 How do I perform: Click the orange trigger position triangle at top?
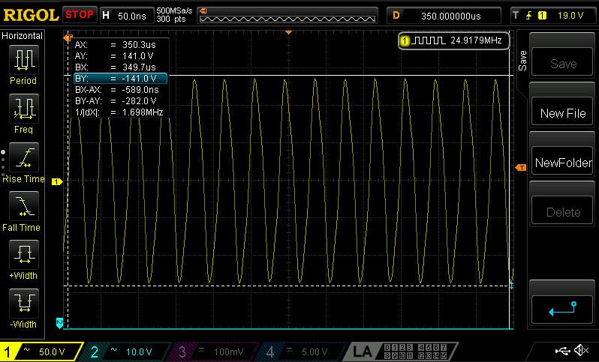click(x=289, y=33)
